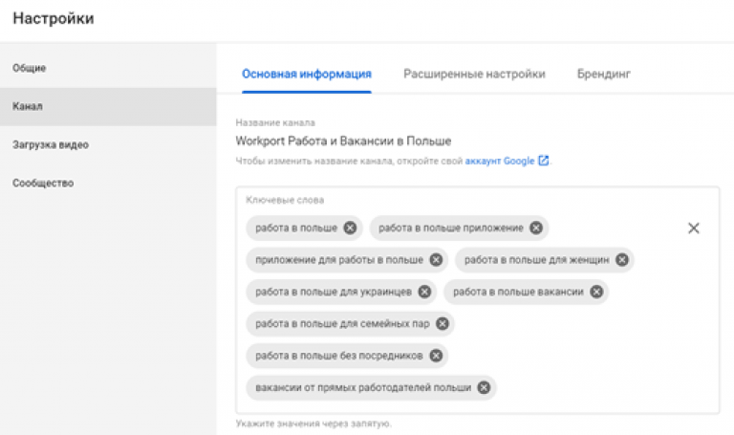Delete the «приложение для работы в польше» keyword
The height and width of the screenshot is (435, 734).
point(436,260)
